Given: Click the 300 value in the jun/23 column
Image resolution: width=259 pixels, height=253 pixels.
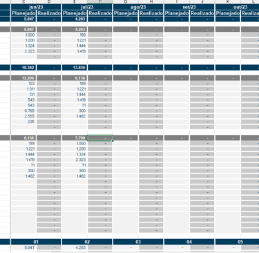Looking at the screenshot, I should [23, 171].
